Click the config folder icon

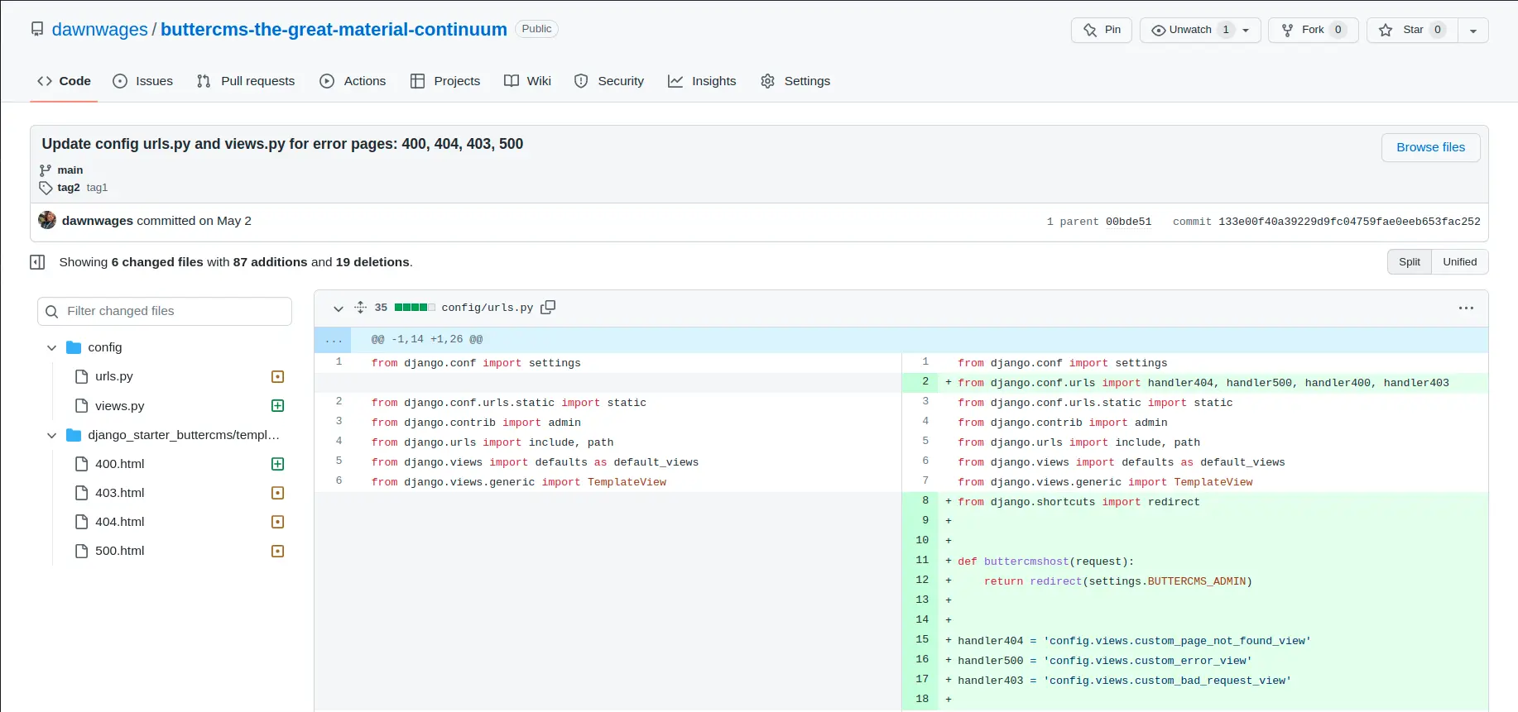74,347
